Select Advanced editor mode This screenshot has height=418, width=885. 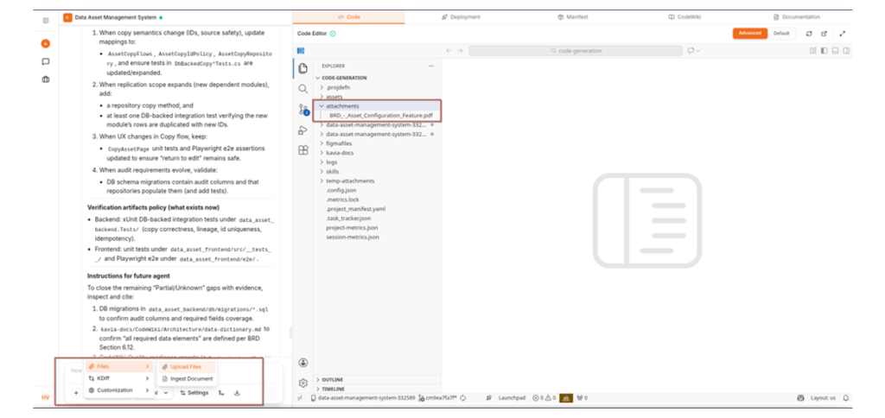click(750, 34)
